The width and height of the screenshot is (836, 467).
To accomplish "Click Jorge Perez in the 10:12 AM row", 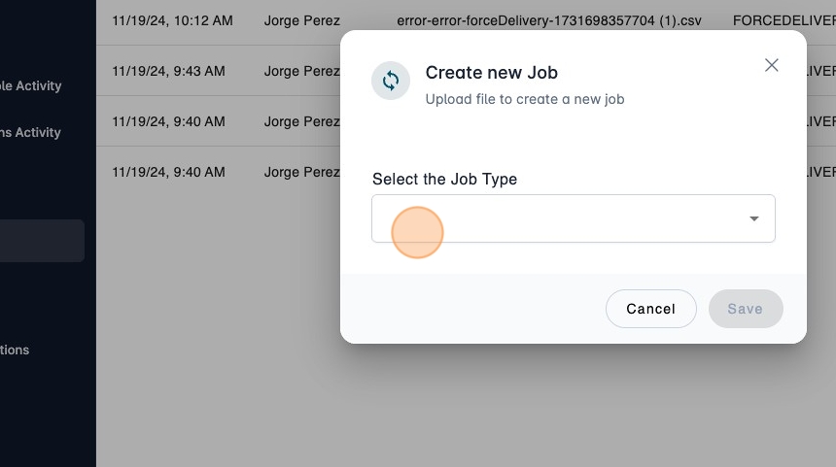I will click(x=301, y=19).
